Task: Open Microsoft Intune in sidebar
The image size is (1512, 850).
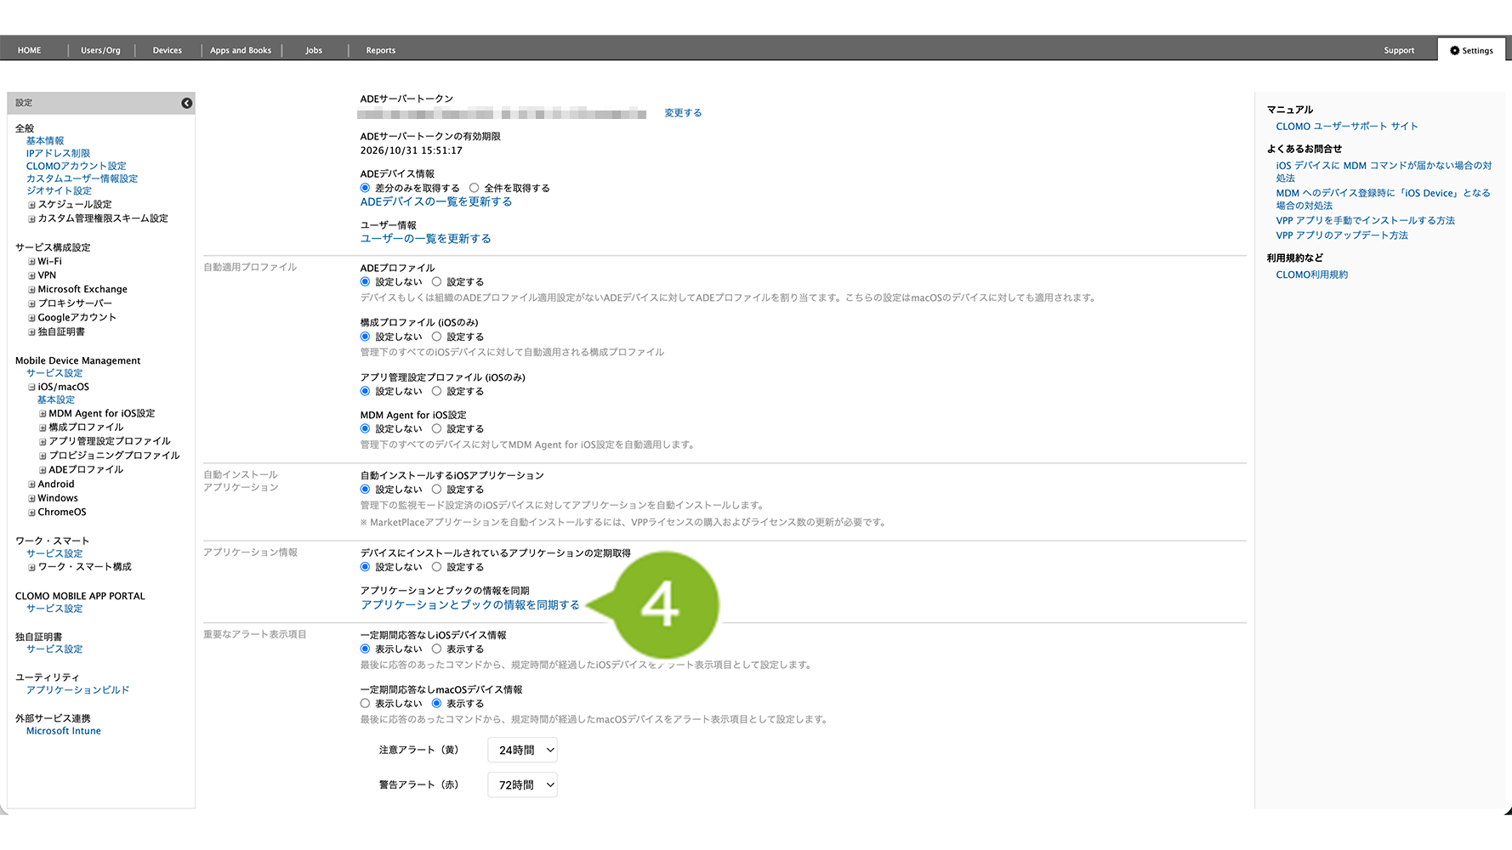Action: [63, 731]
